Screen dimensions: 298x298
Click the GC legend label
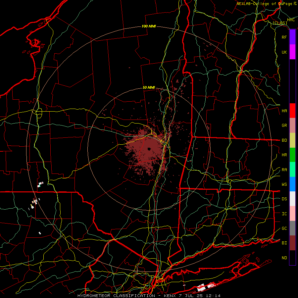tap(284, 228)
